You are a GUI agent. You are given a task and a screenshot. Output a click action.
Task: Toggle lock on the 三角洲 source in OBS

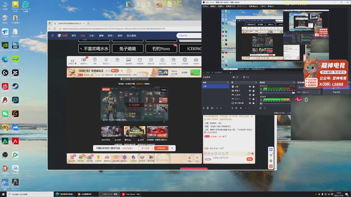254,95
